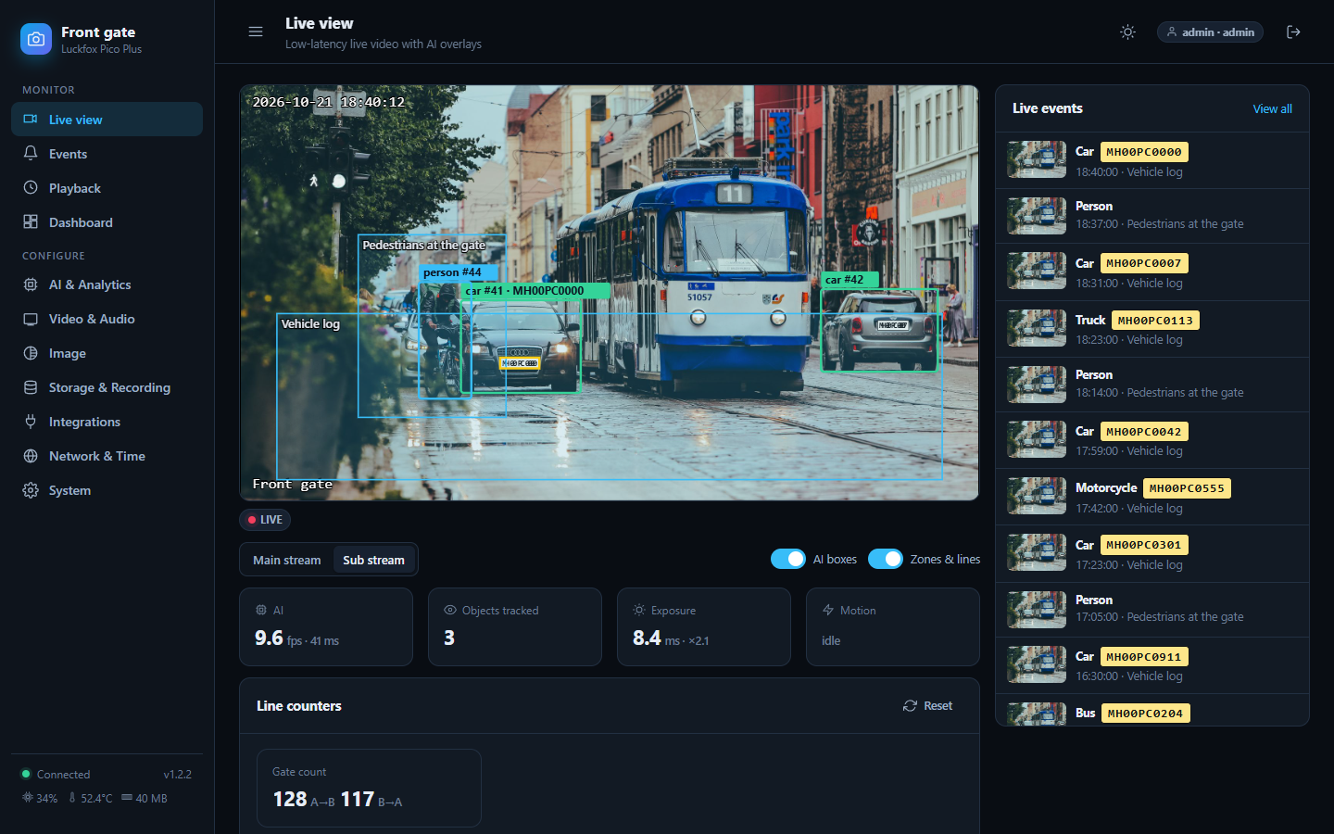
Task: Click the Playback clock icon
Action: point(31,188)
